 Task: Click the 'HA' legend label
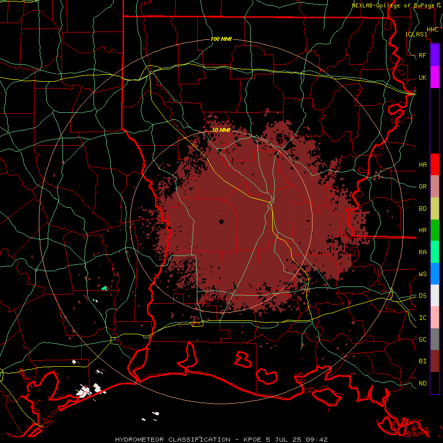(x=422, y=165)
